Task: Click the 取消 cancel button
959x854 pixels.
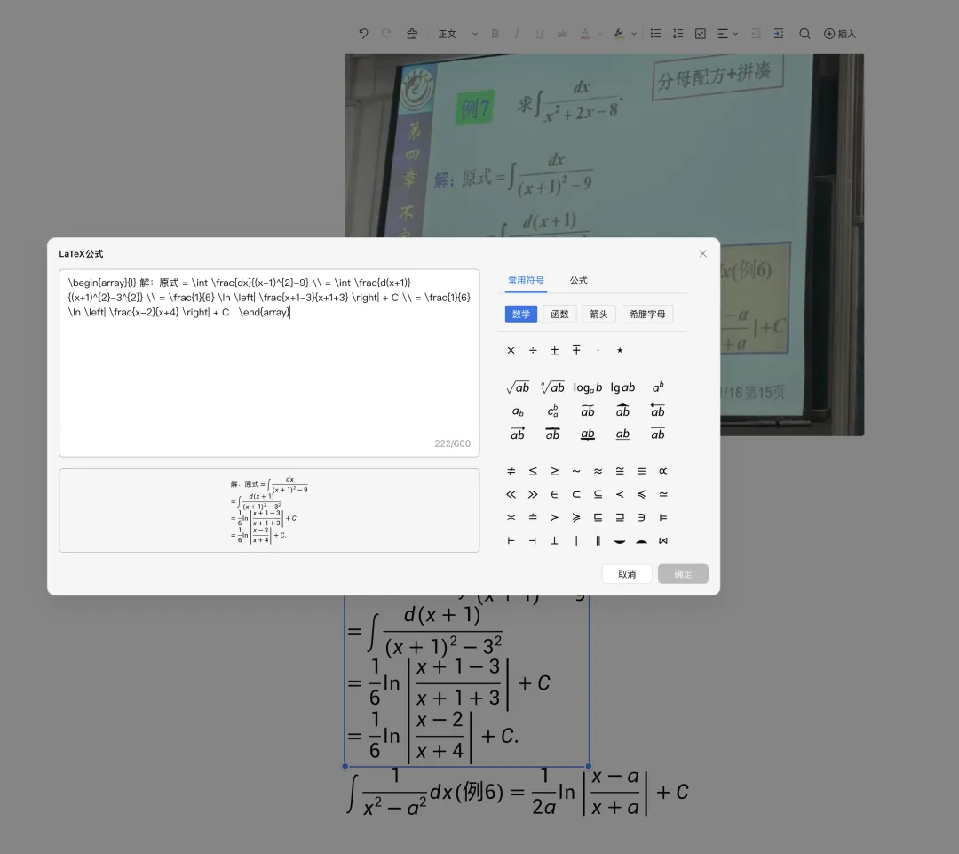Action: (627, 573)
